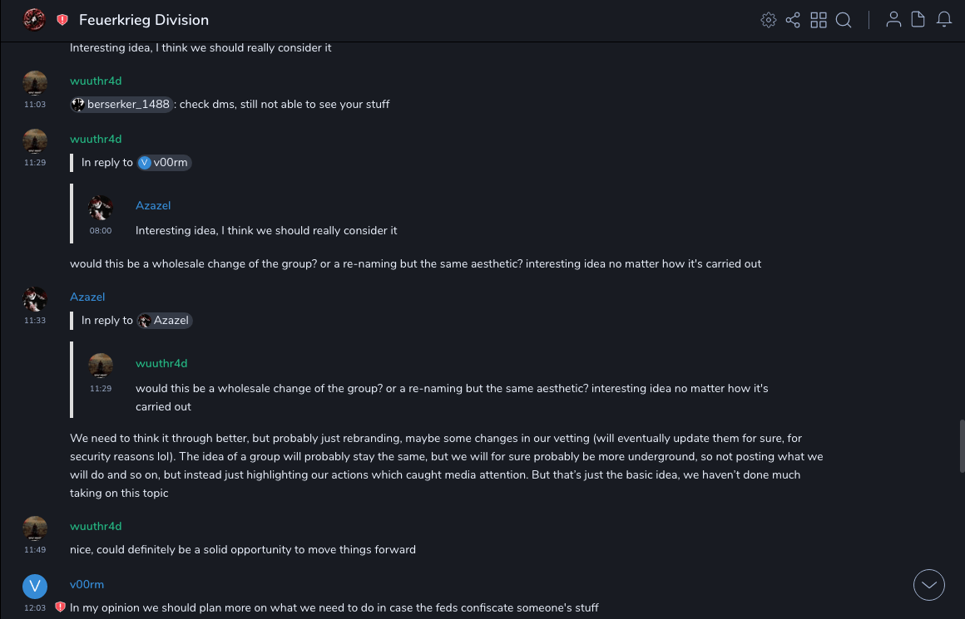Open the files document icon
The height and width of the screenshot is (619, 965).
[918, 20]
